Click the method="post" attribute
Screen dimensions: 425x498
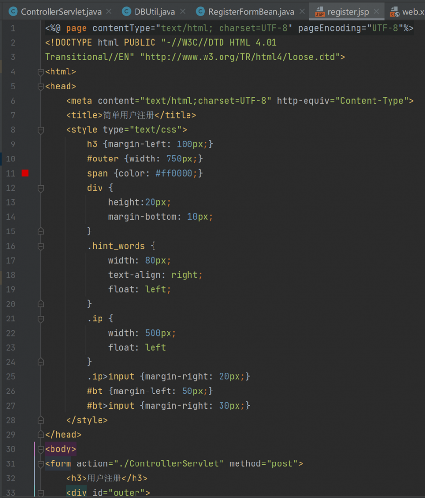pyautogui.click(x=264, y=464)
